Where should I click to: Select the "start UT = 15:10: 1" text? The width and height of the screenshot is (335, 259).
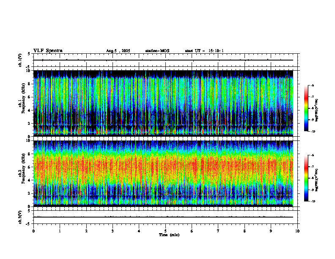204,51
